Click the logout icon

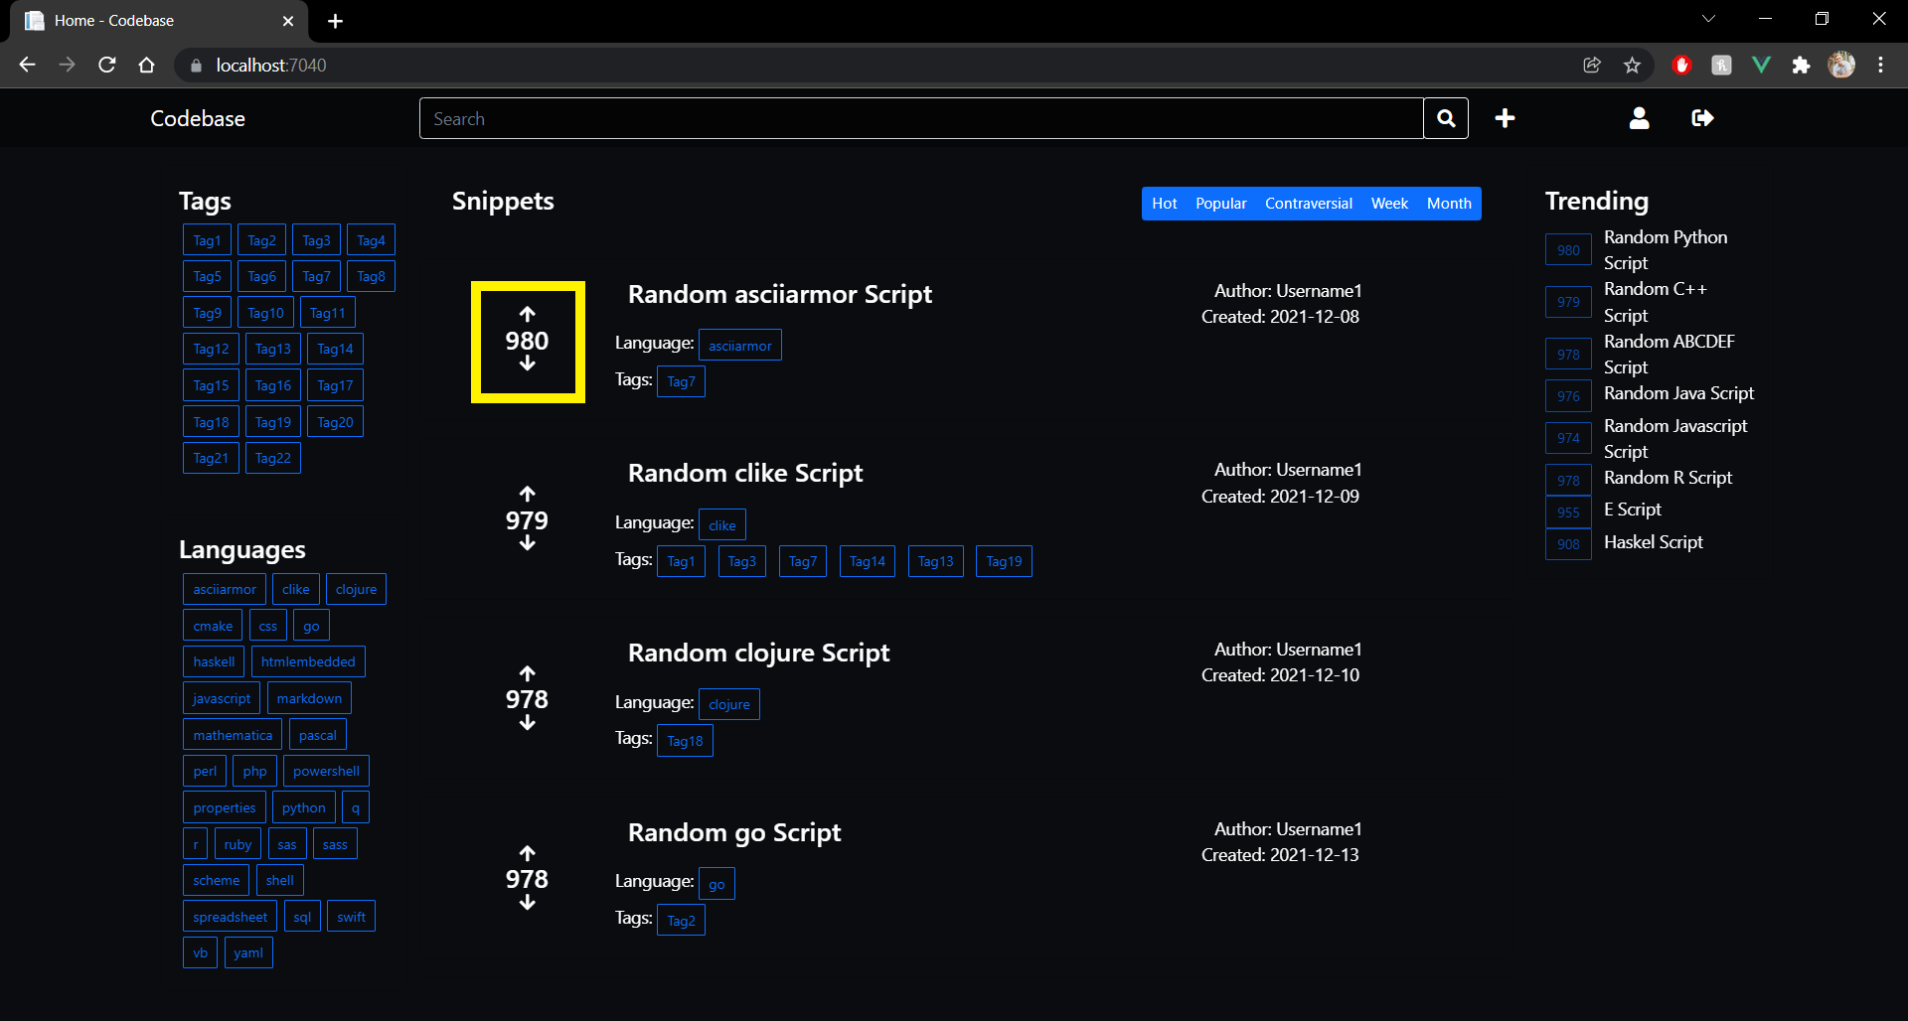[1701, 118]
